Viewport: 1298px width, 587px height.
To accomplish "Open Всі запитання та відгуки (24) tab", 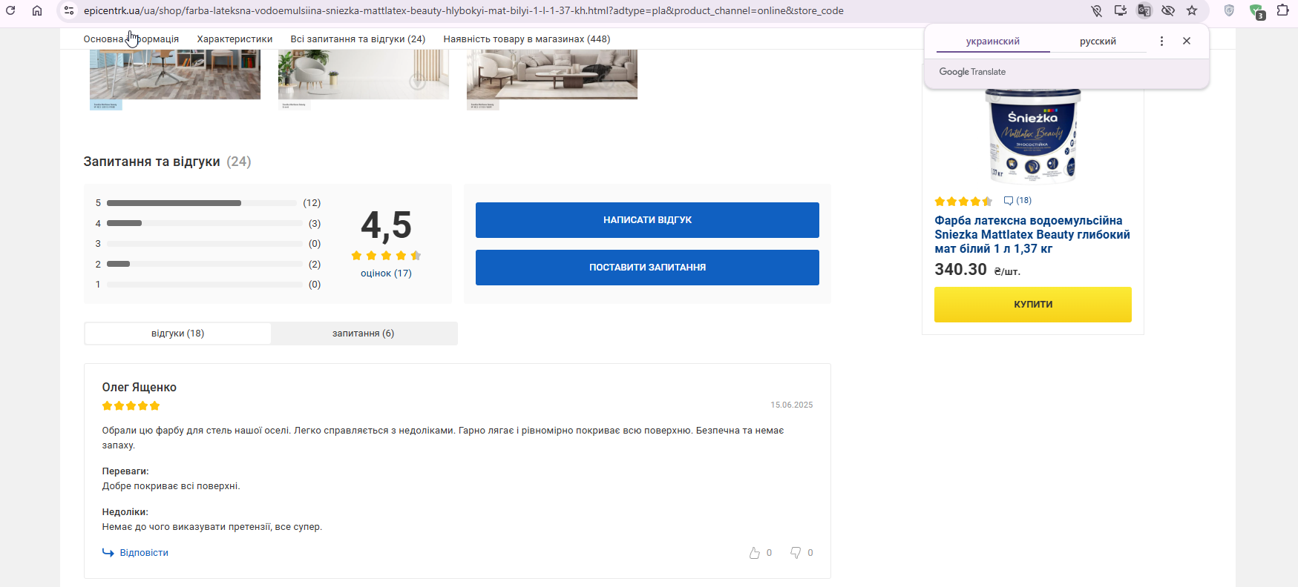I will click(x=358, y=39).
